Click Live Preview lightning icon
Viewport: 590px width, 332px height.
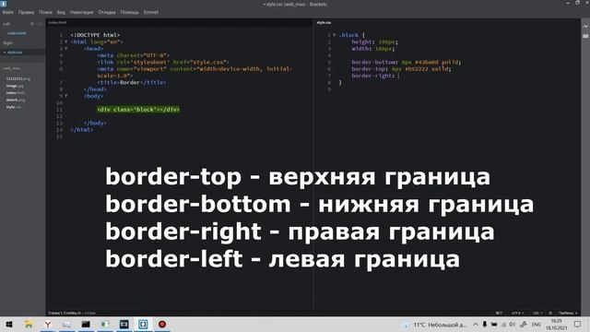pyautogui.click(x=585, y=27)
